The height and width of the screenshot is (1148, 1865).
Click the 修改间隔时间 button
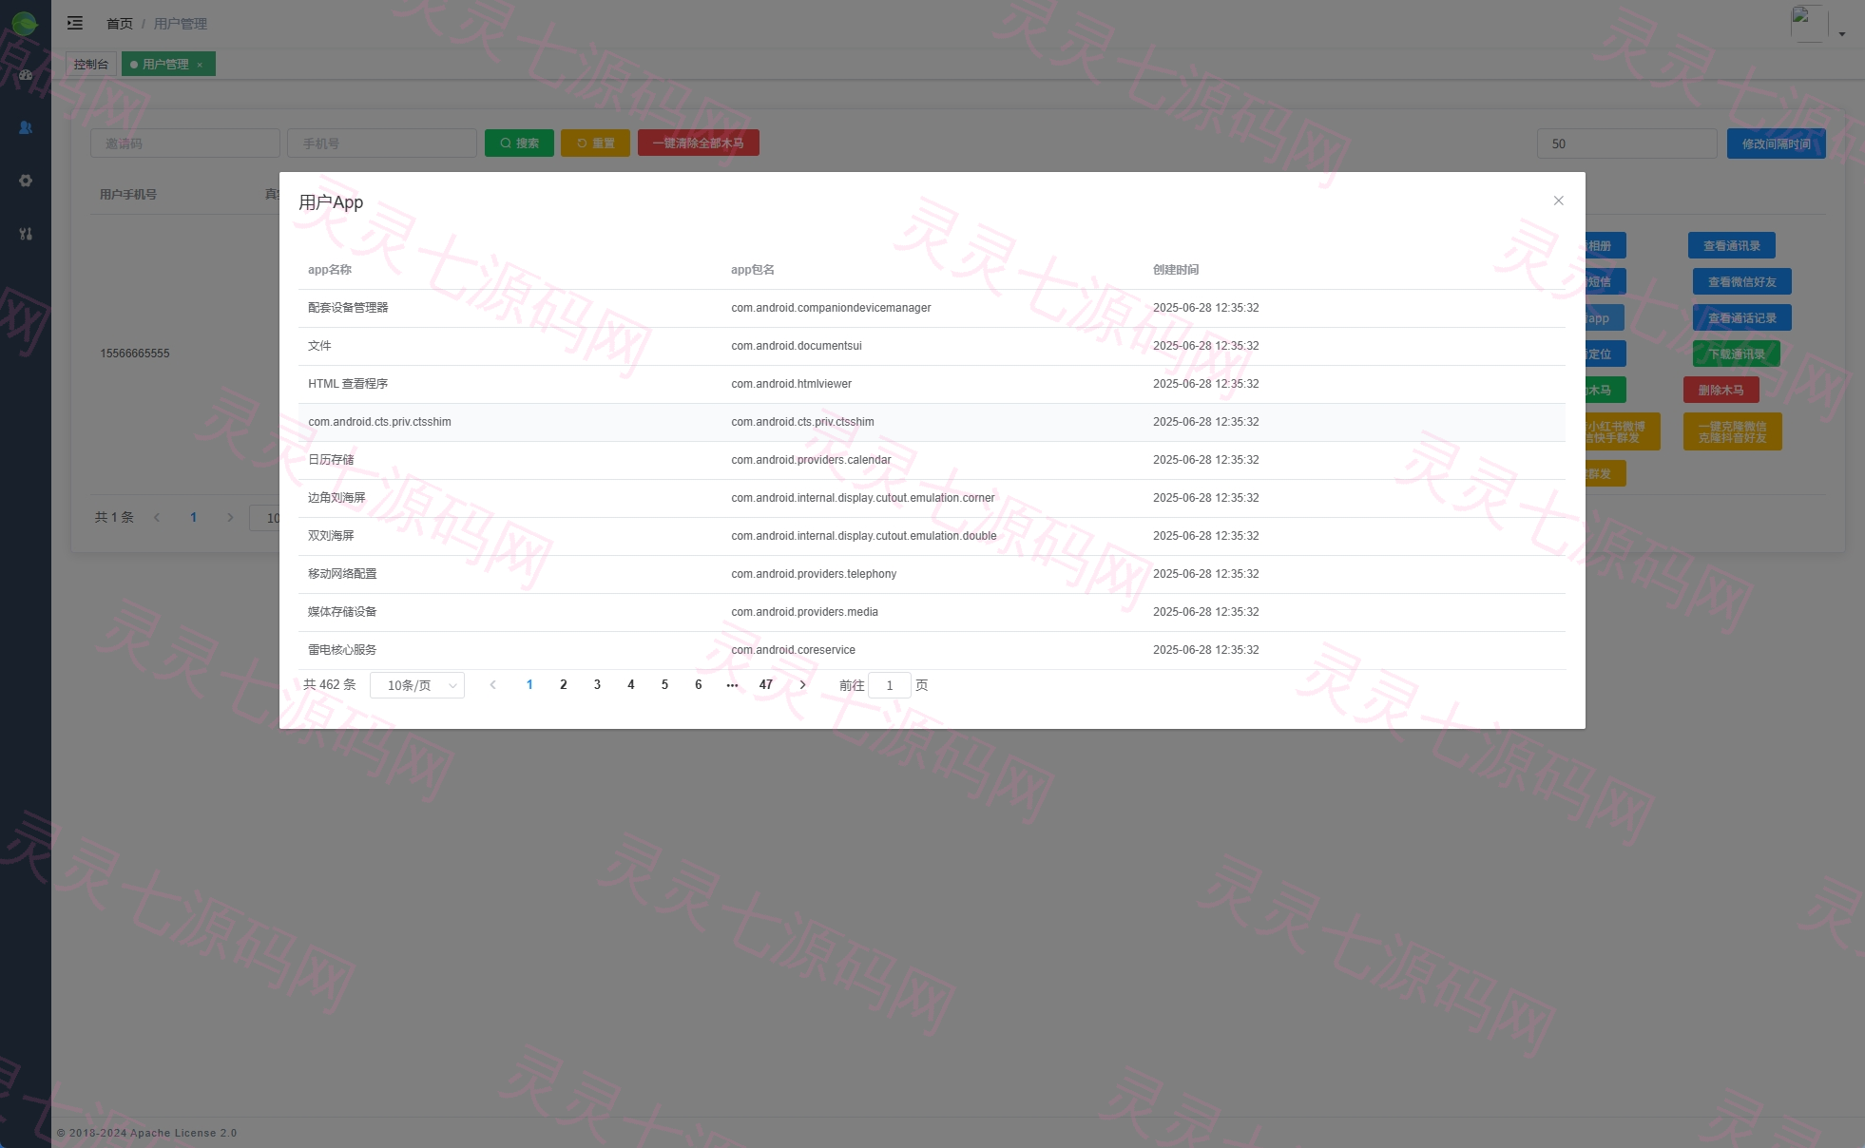tap(1777, 143)
